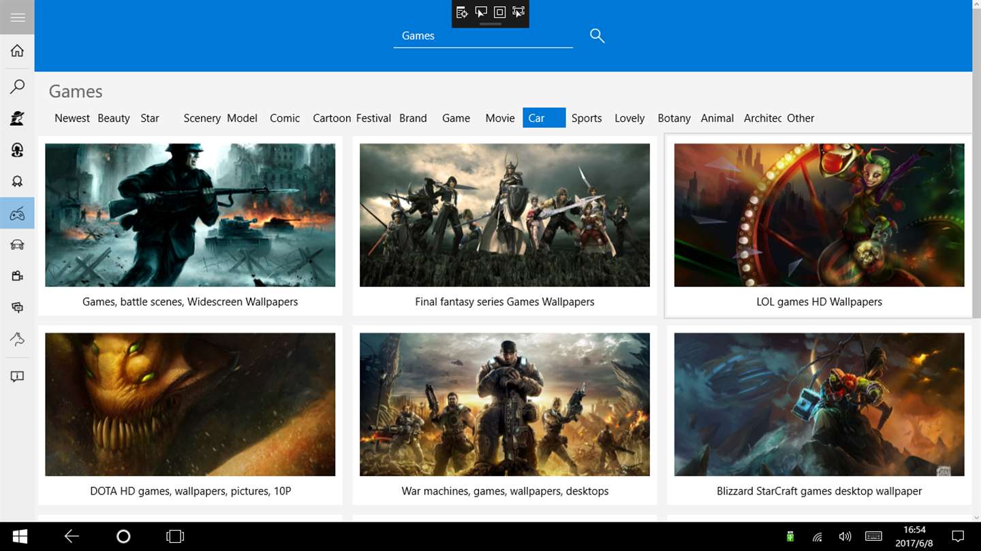Check the battery status tray icon
This screenshot has width=981, height=551.
click(x=790, y=537)
